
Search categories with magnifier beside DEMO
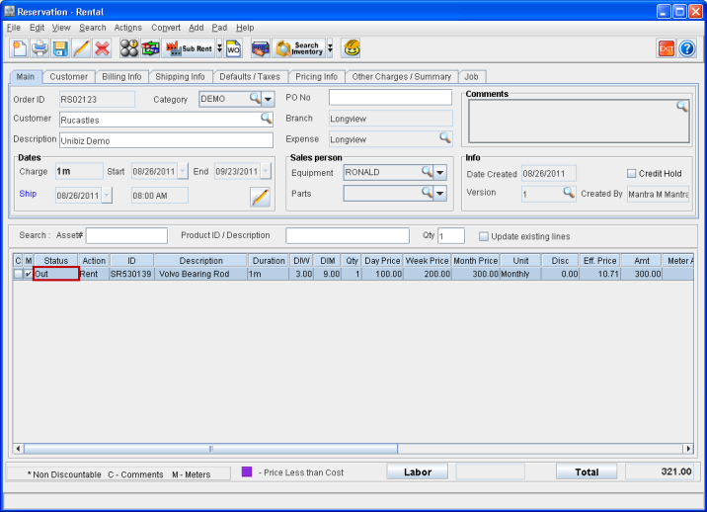[x=255, y=98]
